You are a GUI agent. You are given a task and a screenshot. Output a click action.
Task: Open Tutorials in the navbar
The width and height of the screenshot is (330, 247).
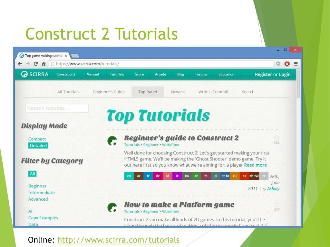pos(117,74)
